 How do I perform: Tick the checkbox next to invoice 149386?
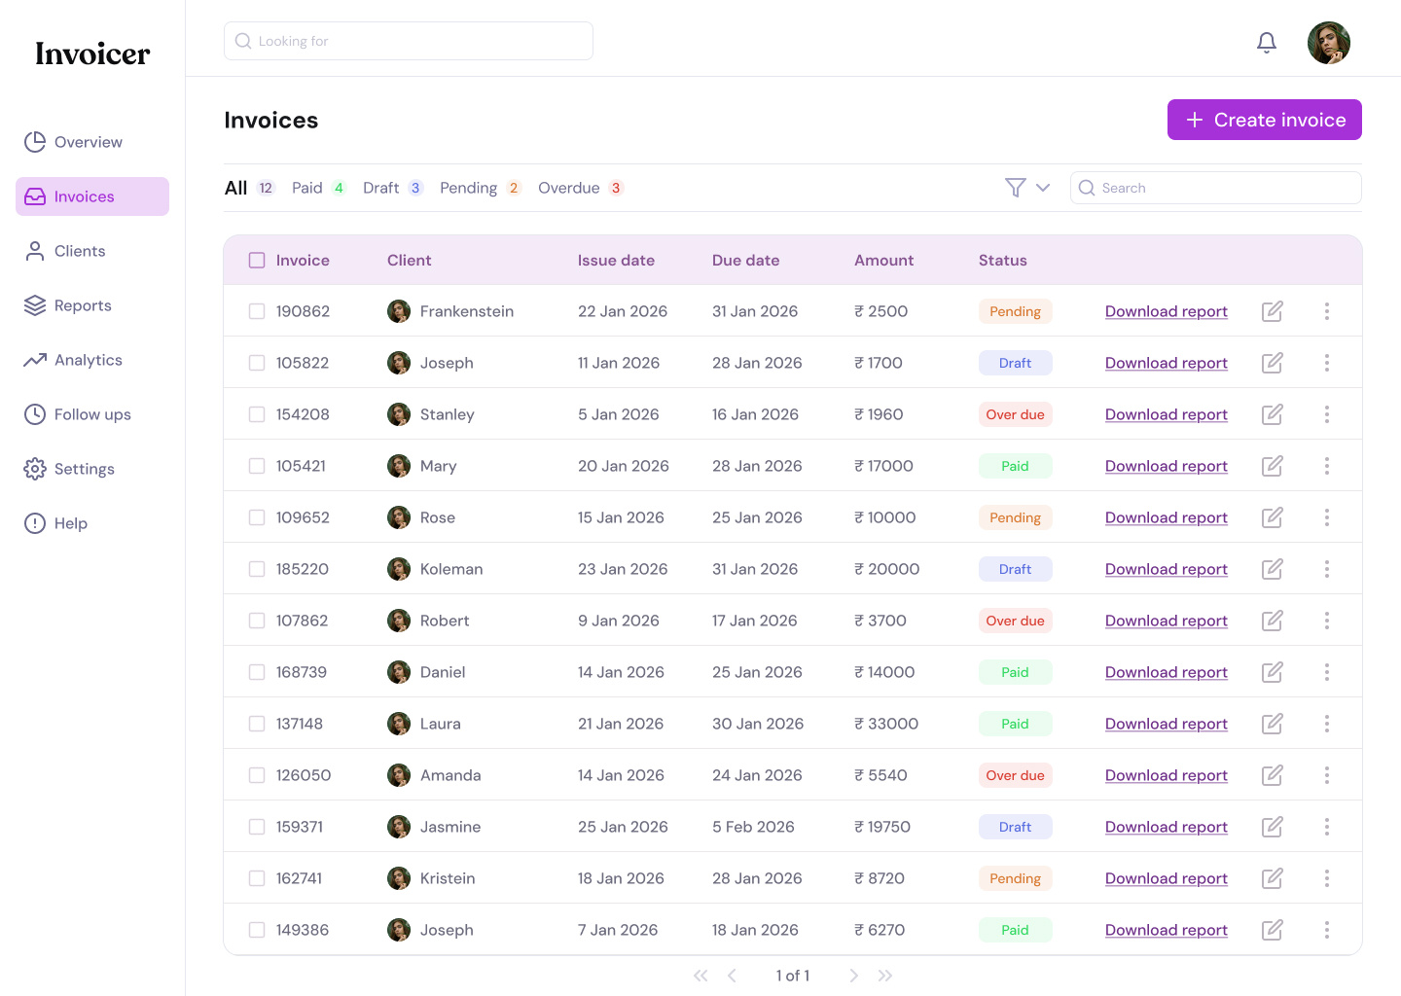(257, 930)
